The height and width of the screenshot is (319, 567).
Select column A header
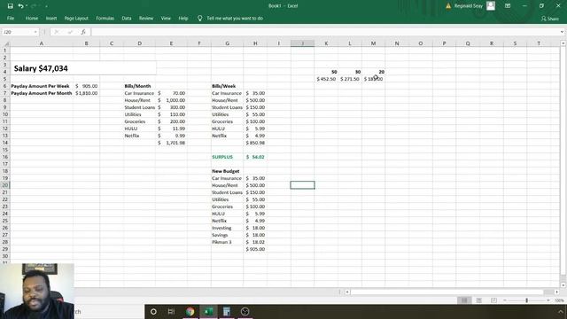click(42, 43)
